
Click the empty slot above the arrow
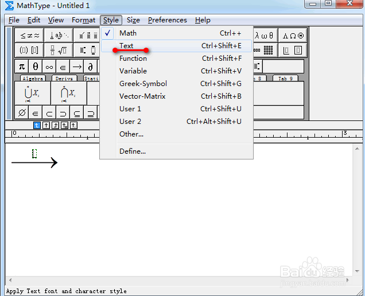(34, 154)
